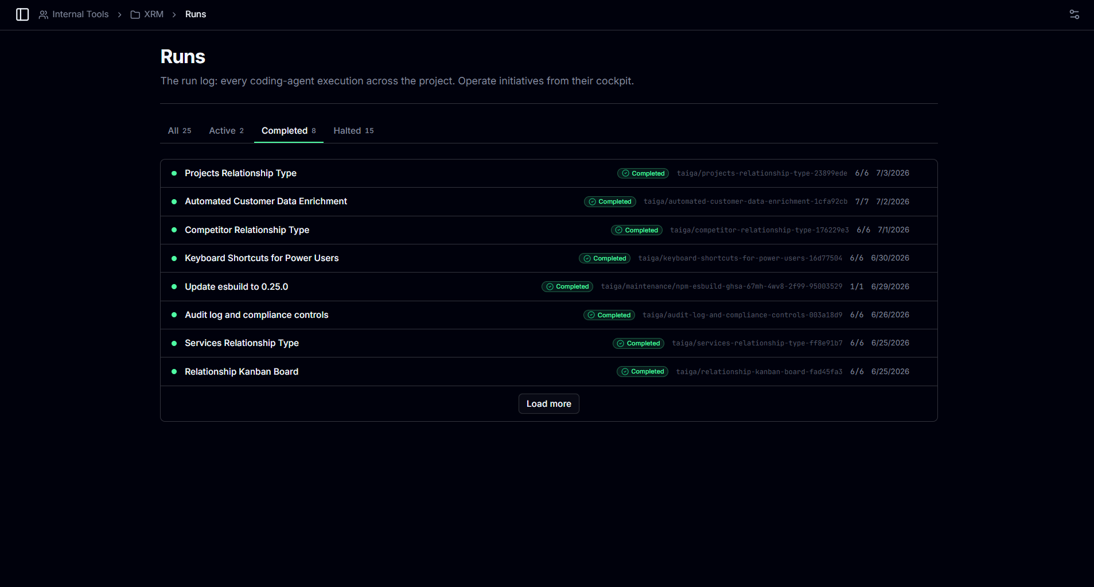Click Completed badge on Automated Customer Data Enrichment row

pos(610,202)
